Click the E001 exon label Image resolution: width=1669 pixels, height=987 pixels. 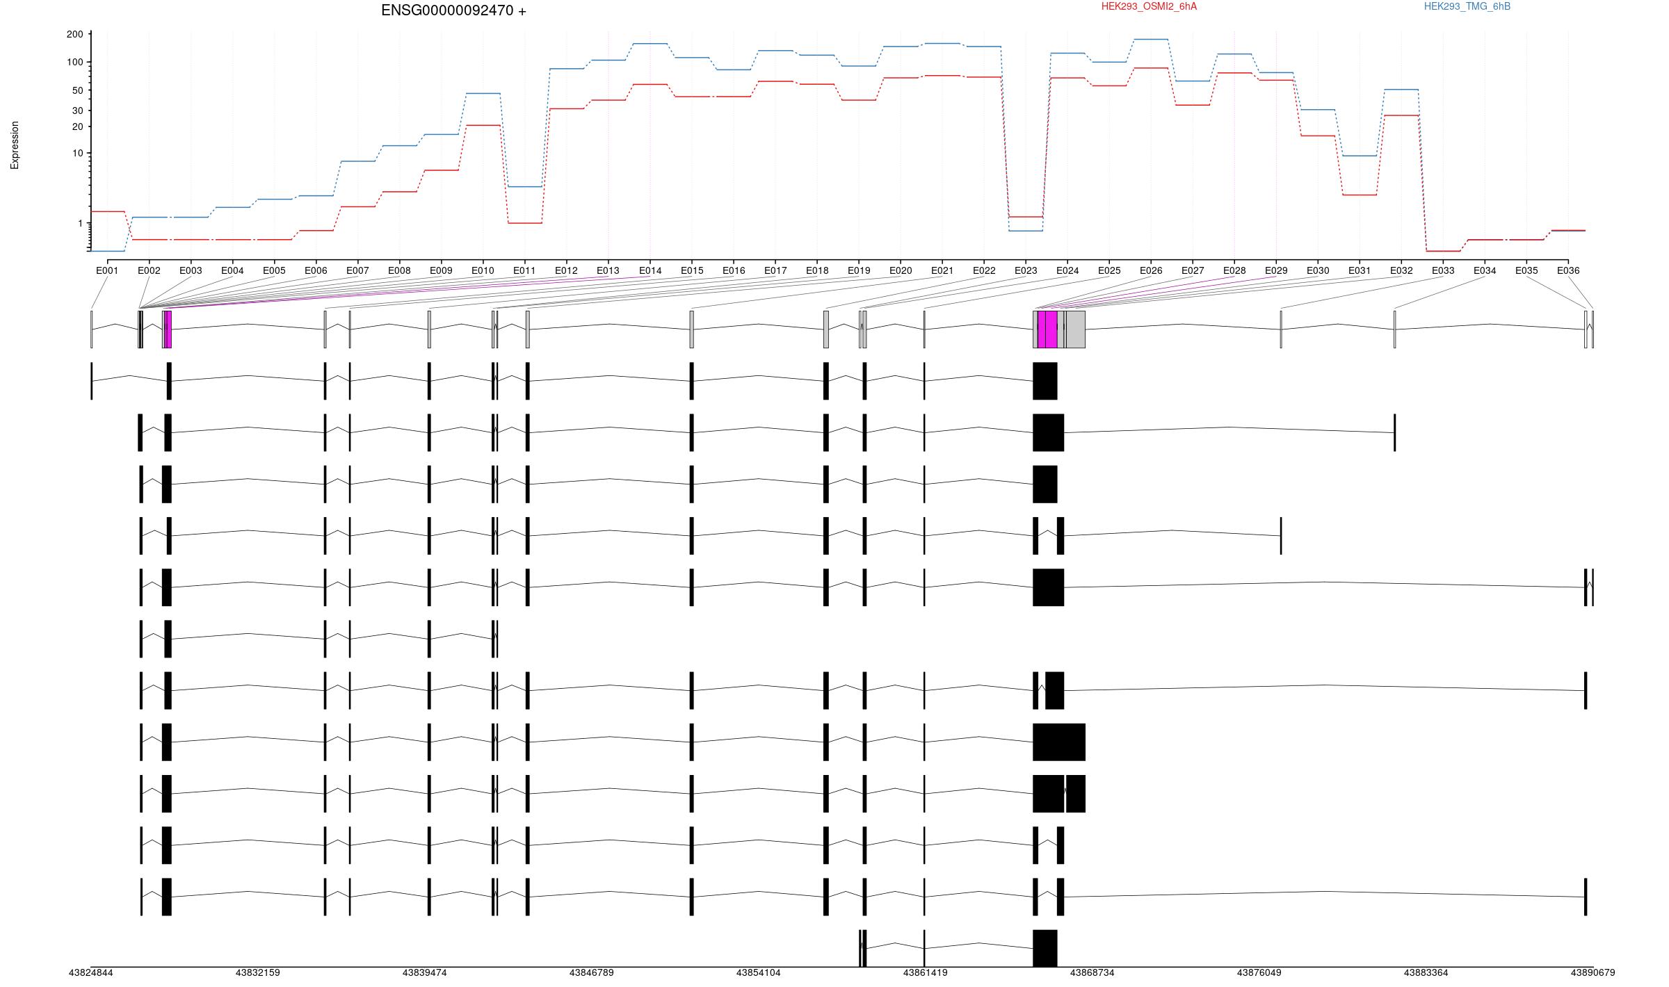tap(107, 270)
